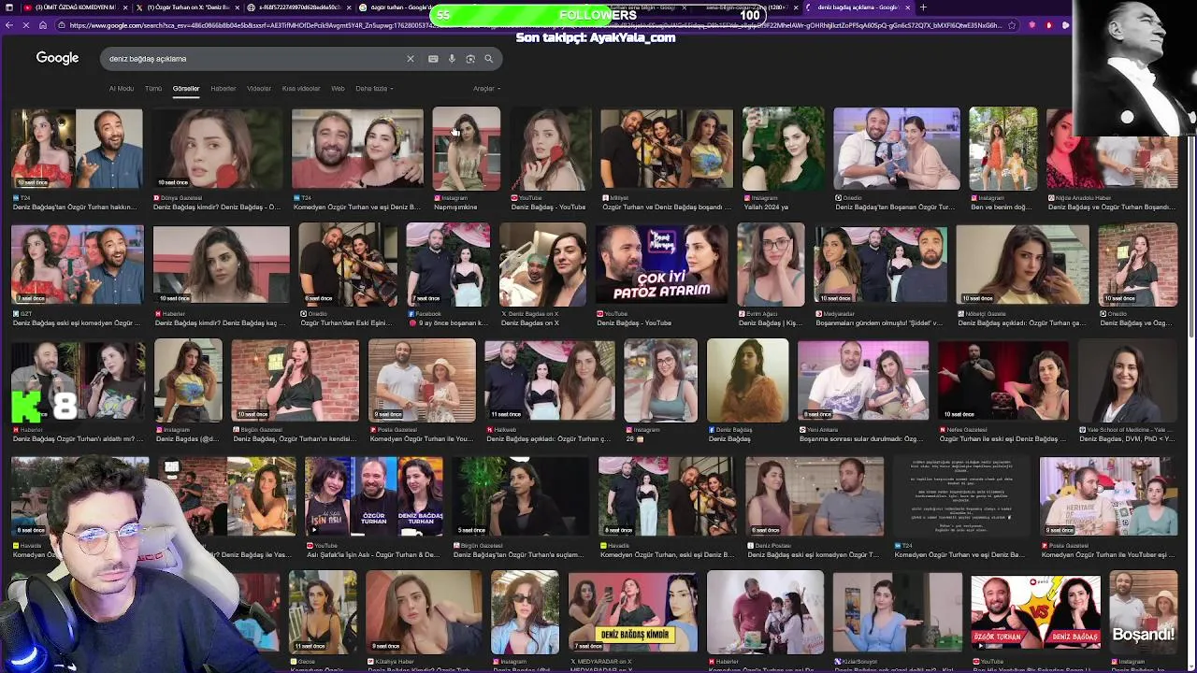Open the Napmışmkine Instagram result link
The height and width of the screenshot is (673, 1197).
click(x=455, y=208)
